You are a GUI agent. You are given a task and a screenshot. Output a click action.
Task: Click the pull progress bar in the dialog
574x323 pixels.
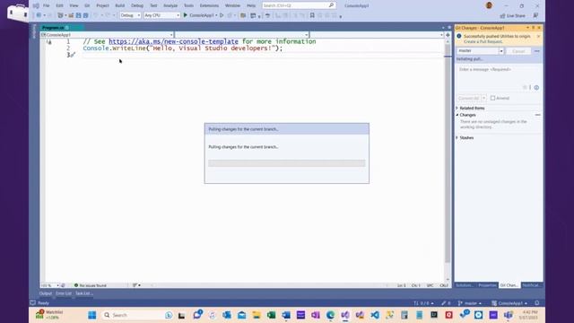pos(287,163)
